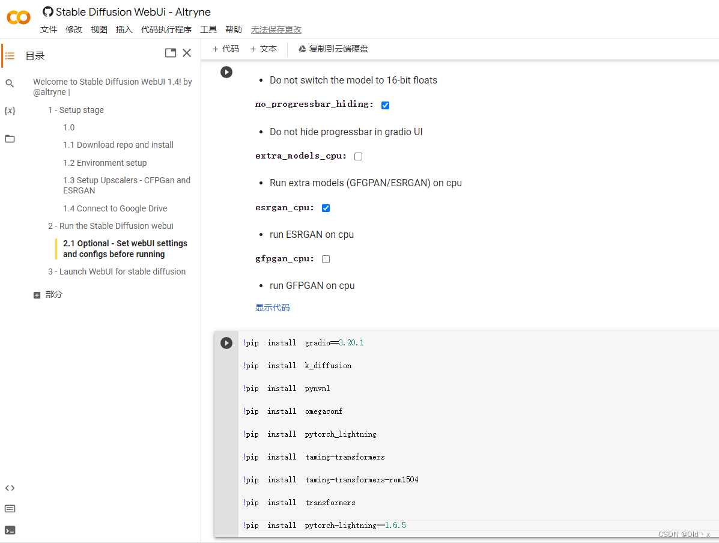Open the 视图 menu

point(99,30)
